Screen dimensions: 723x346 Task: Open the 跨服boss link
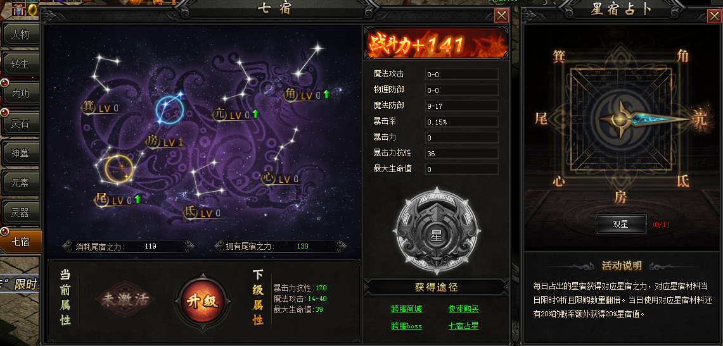[406, 326]
